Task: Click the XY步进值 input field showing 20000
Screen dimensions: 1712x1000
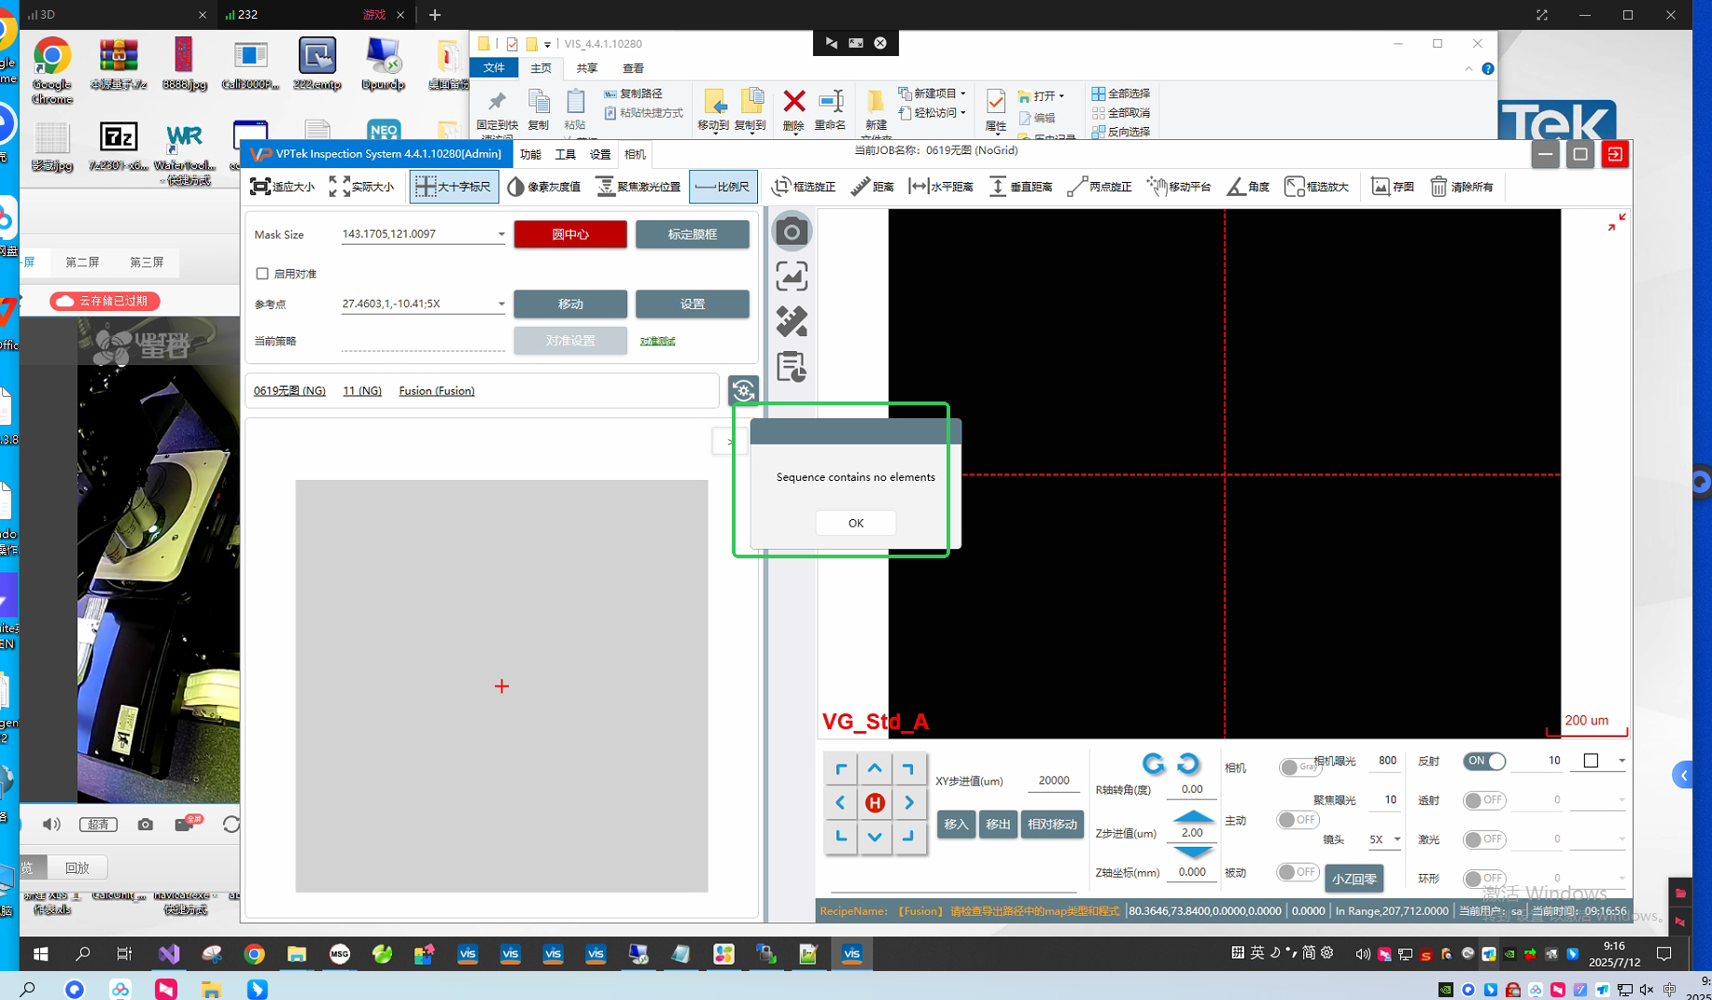Action: point(1053,781)
